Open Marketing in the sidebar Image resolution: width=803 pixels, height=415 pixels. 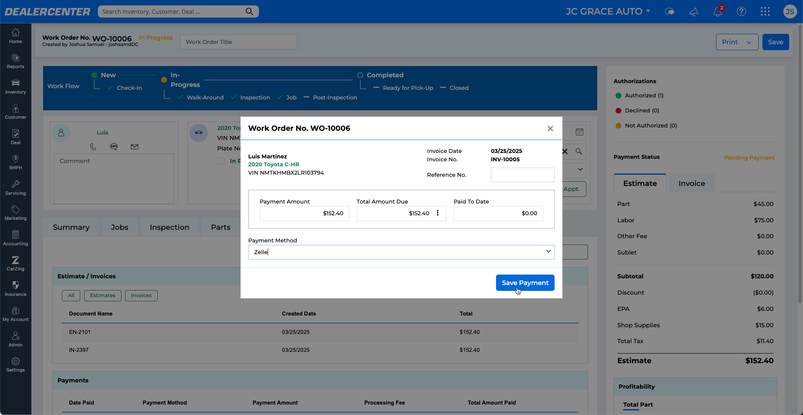point(15,213)
